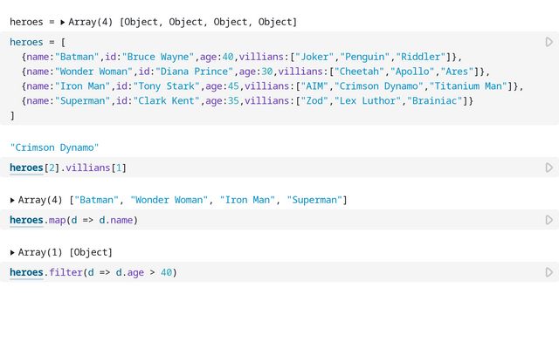Image resolution: width=559 pixels, height=349 pixels.
Task: Select the "Crimson Dynamo" output value
Action: (54, 147)
